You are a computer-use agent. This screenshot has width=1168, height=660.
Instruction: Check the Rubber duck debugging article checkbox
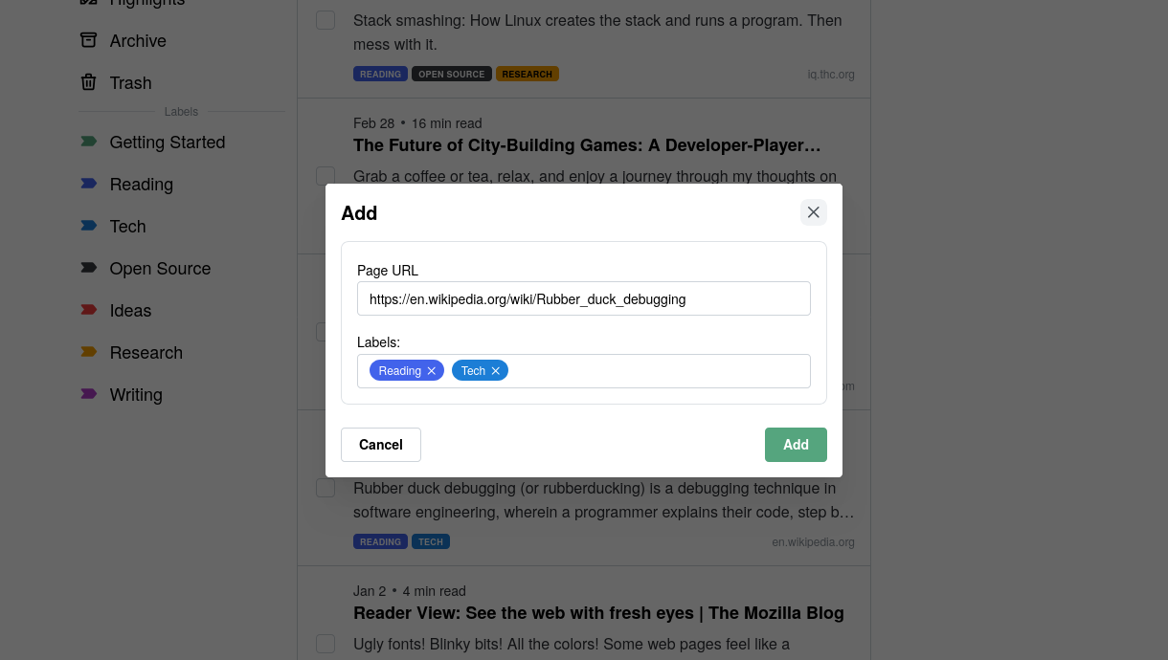click(326, 488)
